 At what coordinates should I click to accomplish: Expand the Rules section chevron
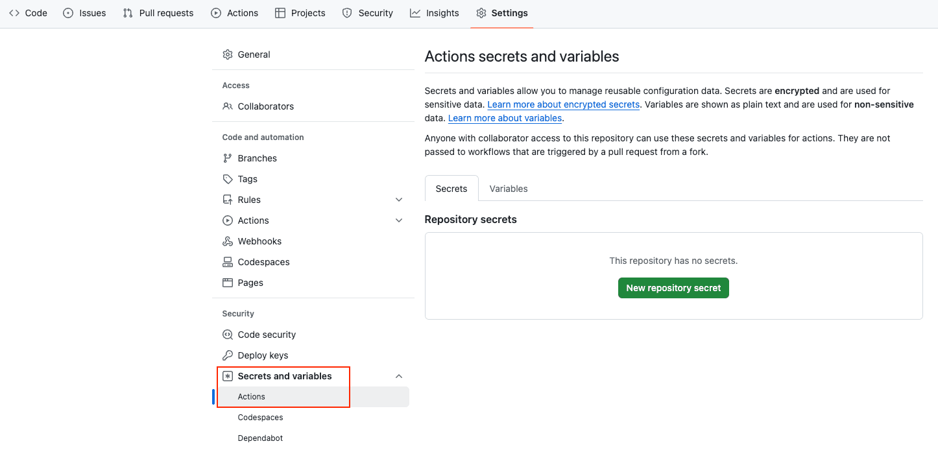(399, 200)
